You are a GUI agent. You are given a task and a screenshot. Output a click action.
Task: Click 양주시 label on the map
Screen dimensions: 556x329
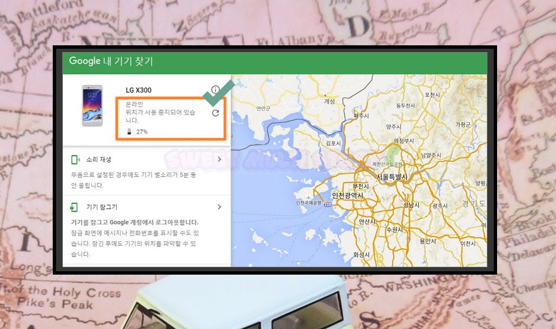[393, 127]
